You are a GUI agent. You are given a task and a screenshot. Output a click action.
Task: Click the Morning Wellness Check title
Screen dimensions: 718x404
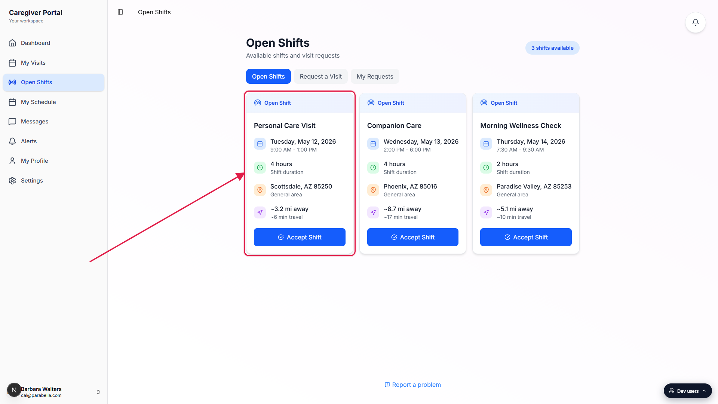click(x=521, y=126)
